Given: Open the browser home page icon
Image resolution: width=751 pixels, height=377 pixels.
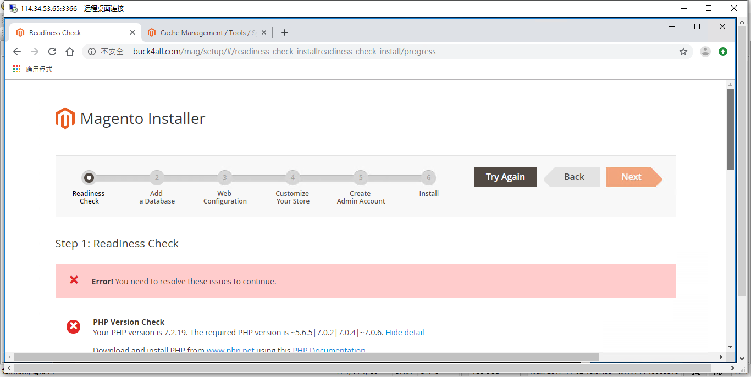Looking at the screenshot, I should coord(70,52).
